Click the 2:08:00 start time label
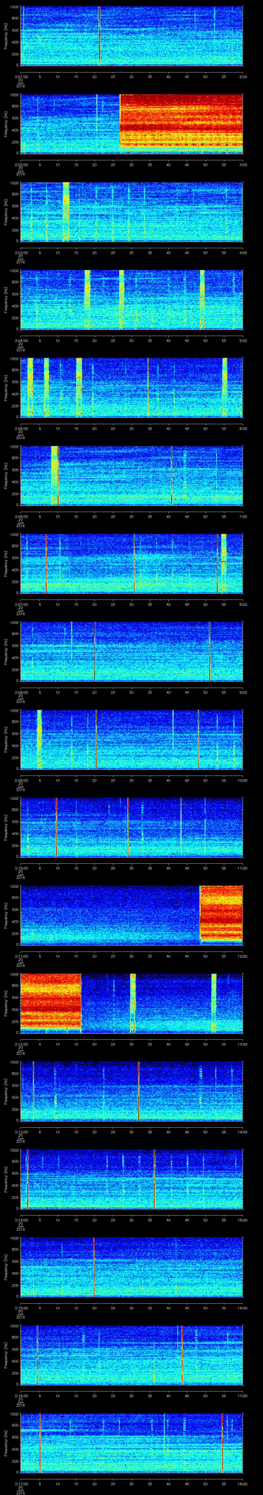This screenshot has height=1495, width=263. tap(21, 692)
